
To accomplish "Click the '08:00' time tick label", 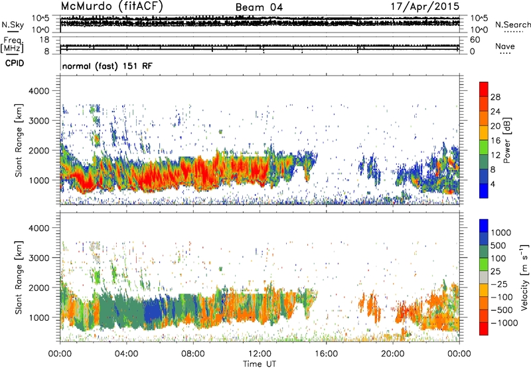I will (x=193, y=354).
